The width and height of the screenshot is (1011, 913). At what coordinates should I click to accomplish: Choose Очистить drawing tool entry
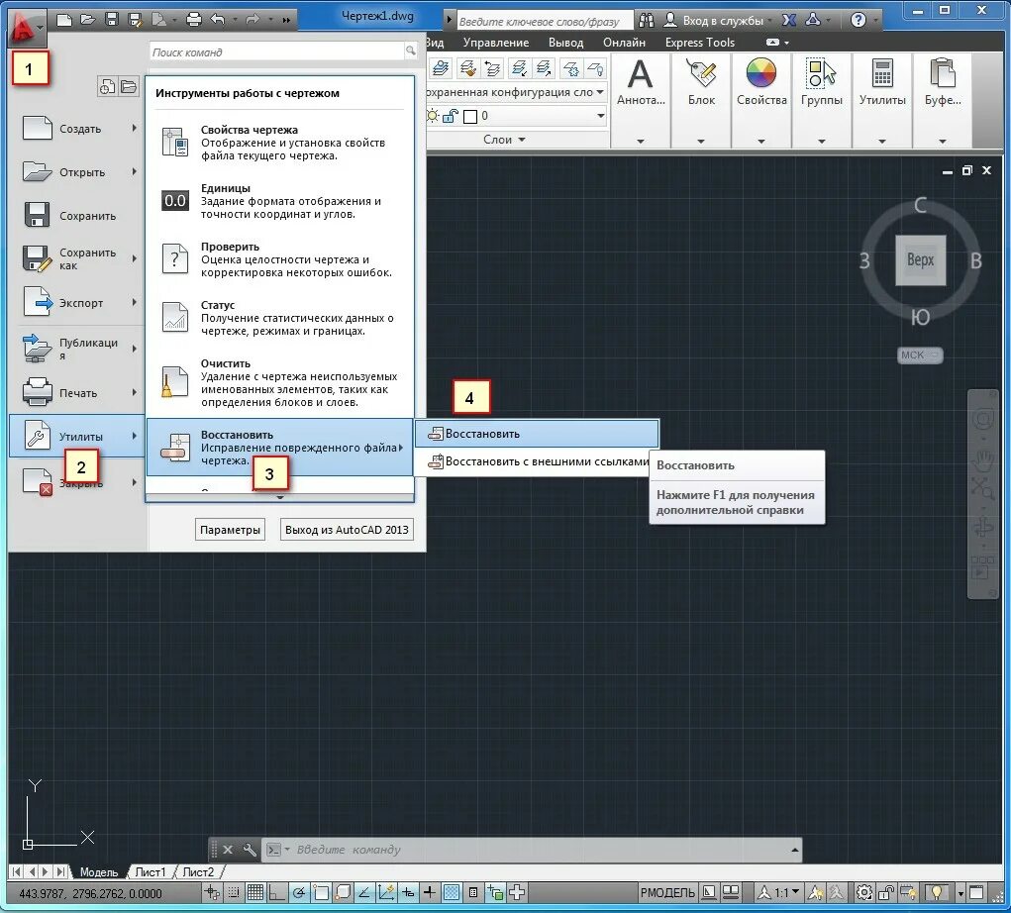pyautogui.click(x=280, y=383)
